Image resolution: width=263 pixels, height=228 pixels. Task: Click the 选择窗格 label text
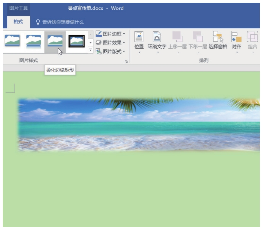[x=218, y=47]
